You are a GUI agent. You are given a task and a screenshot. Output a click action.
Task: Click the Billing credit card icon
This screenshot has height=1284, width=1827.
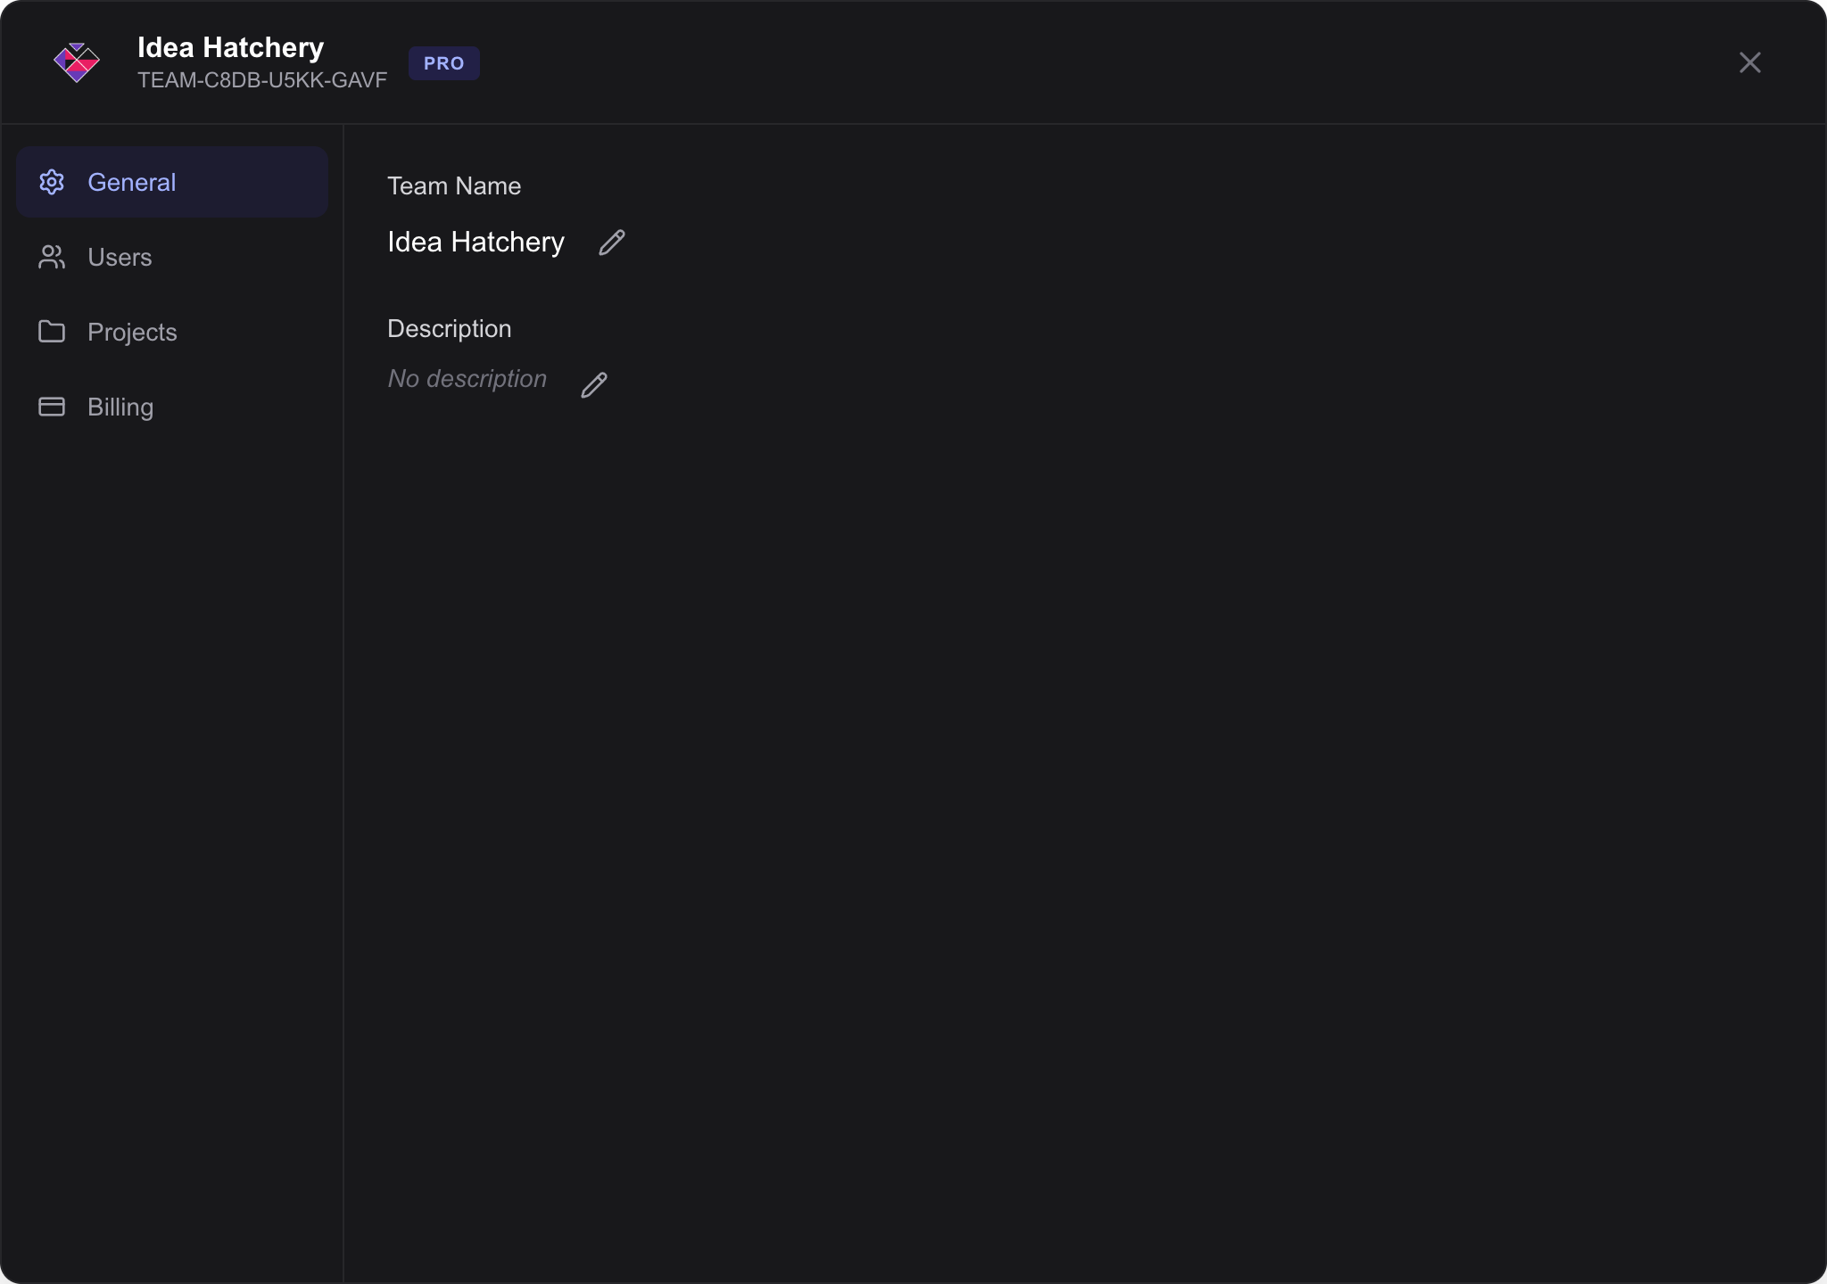point(52,407)
